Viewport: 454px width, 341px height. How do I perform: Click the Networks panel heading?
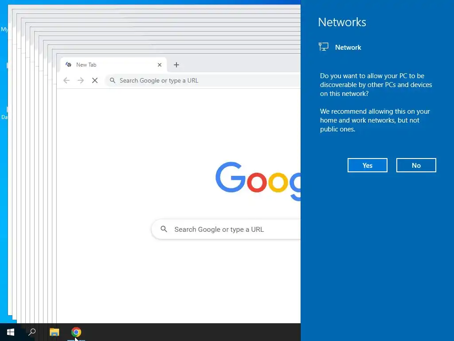tap(342, 22)
